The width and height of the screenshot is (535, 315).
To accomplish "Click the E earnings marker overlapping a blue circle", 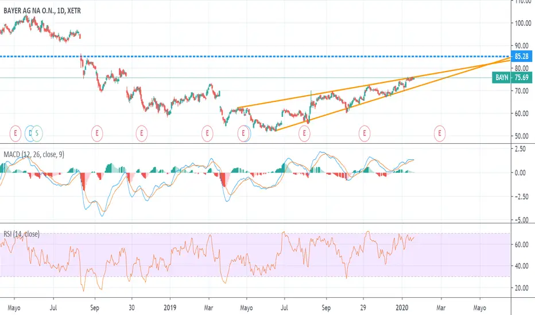I will (x=243, y=133).
